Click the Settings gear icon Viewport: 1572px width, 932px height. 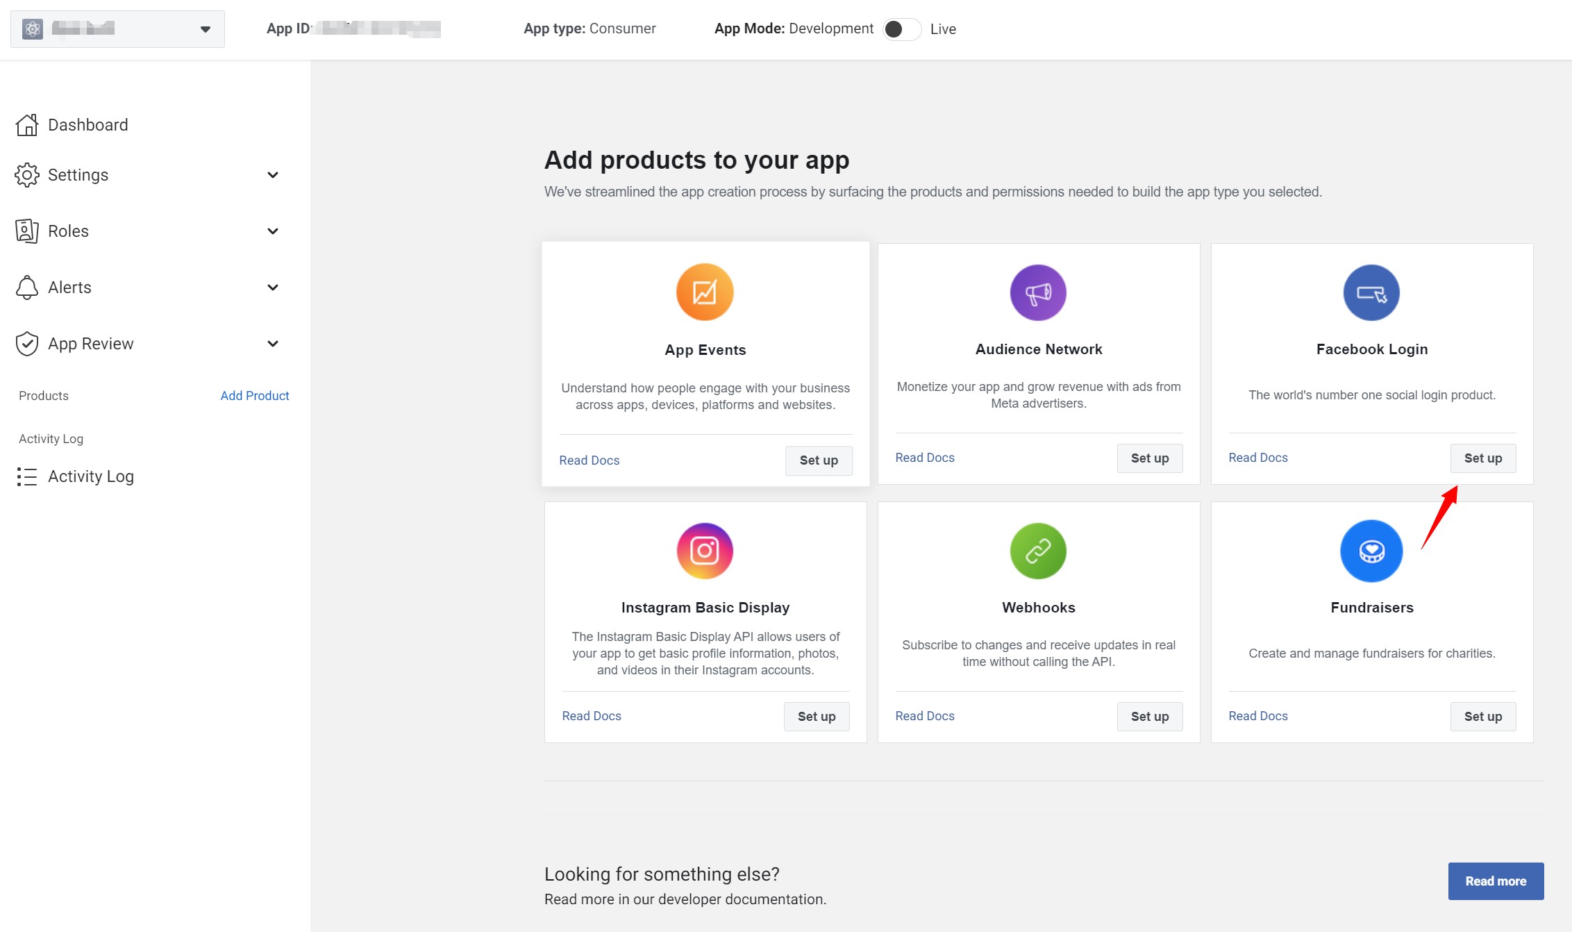click(26, 175)
